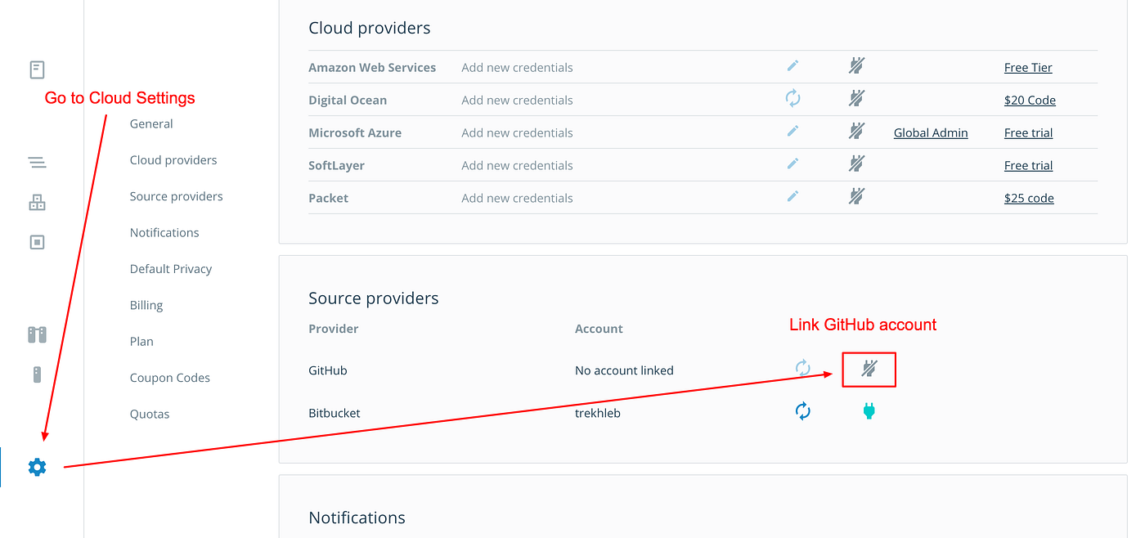Click Add new credentials for Packet
The image size is (1145, 538).
click(x=517, y=199)
